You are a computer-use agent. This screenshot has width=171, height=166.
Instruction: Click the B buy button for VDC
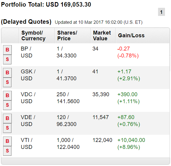(x=7, y=96)
